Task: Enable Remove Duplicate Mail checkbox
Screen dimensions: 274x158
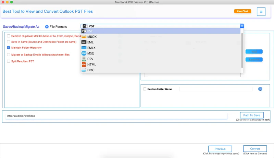Action: point(9,36)
